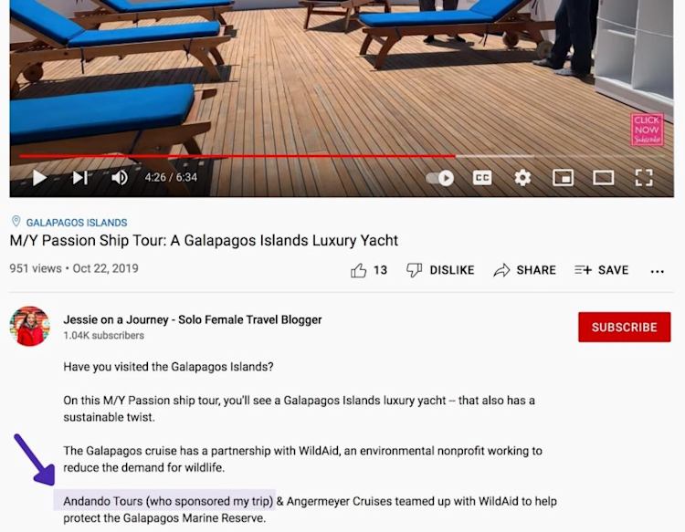The width and height of the screenshot is (685, 532).
Task: Turn on closed captions CC
Action: 482,178
